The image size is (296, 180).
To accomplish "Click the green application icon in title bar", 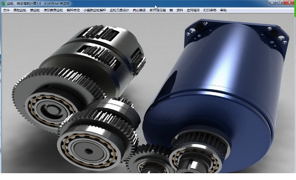I will tap(3, 4).
